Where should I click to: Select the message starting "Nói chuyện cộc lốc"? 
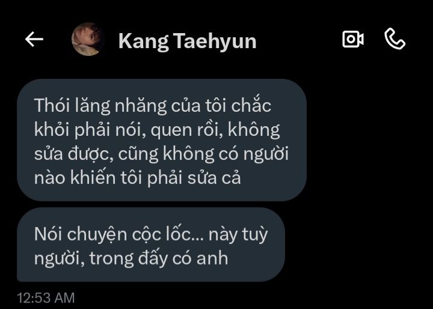pos(151,245)
